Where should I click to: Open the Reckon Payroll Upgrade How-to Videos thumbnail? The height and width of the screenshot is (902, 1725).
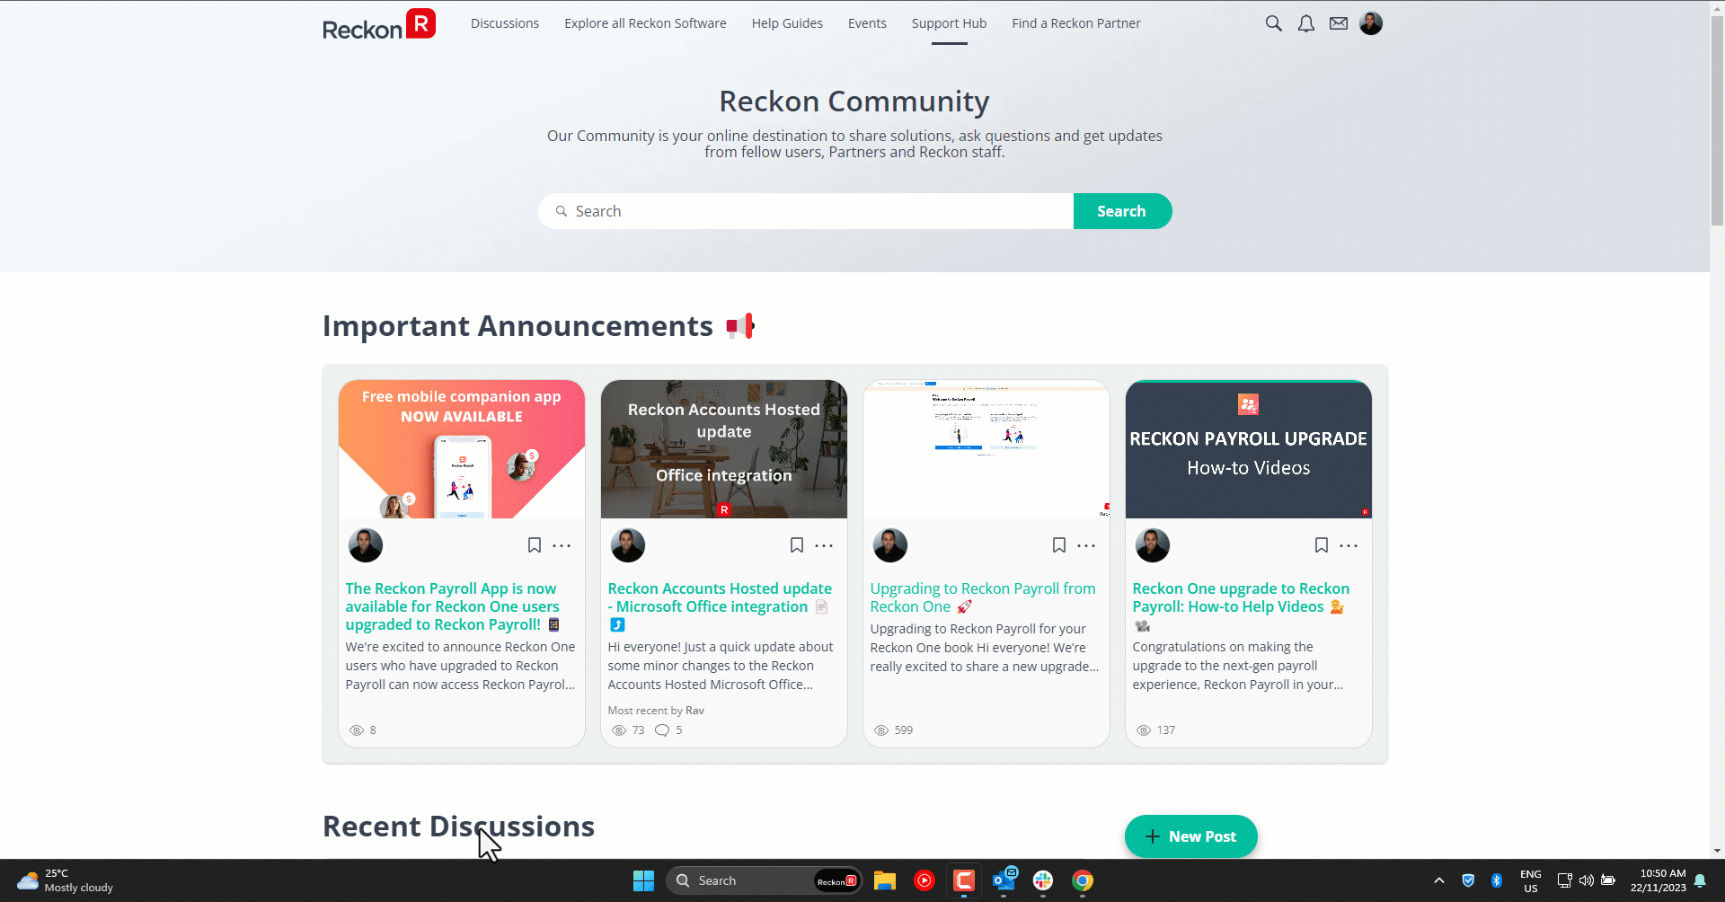click(x=1249, y=449)
